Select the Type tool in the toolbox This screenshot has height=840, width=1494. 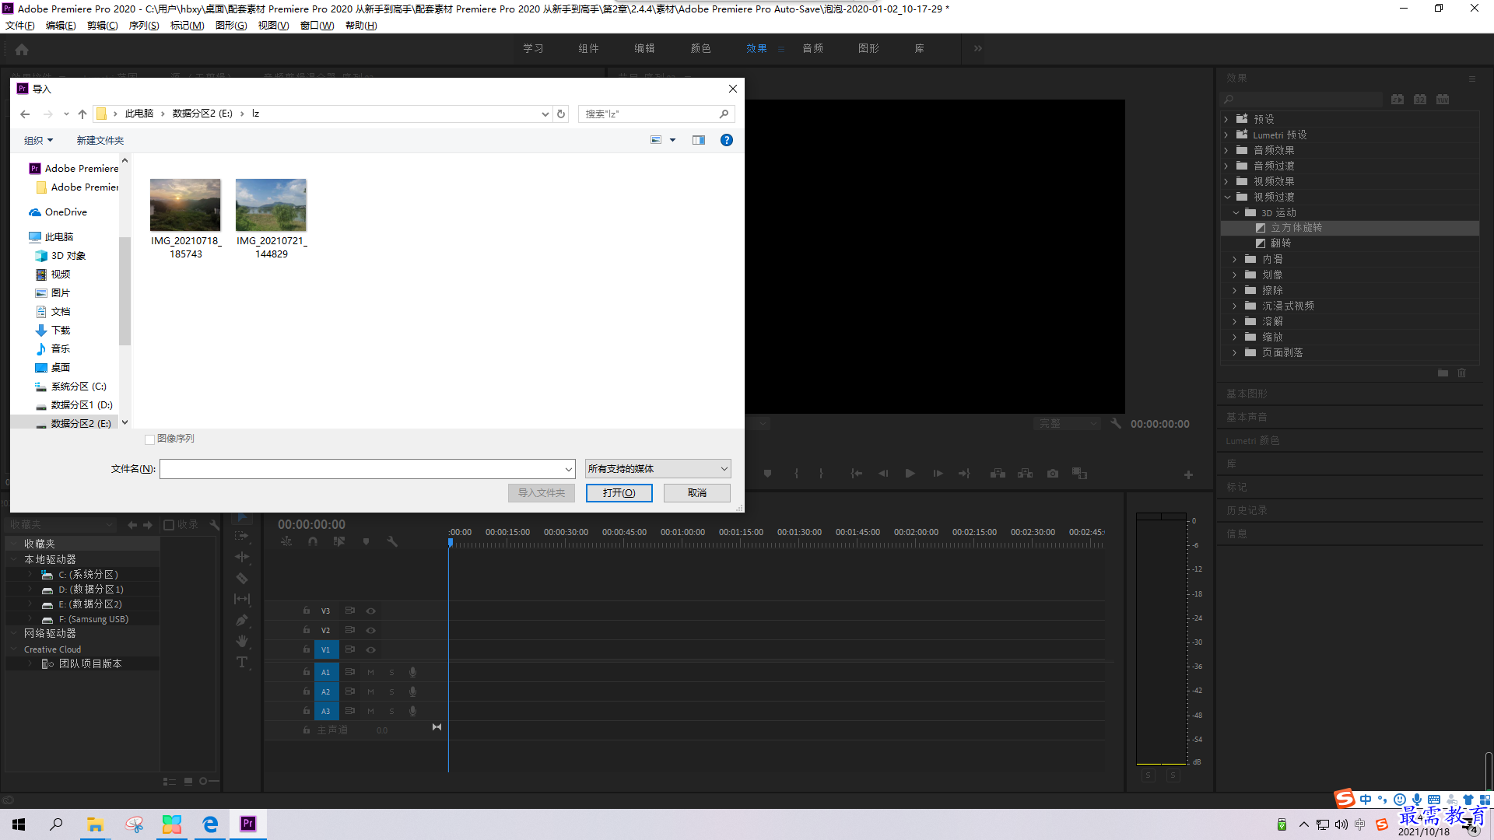(x=242, y=662)
